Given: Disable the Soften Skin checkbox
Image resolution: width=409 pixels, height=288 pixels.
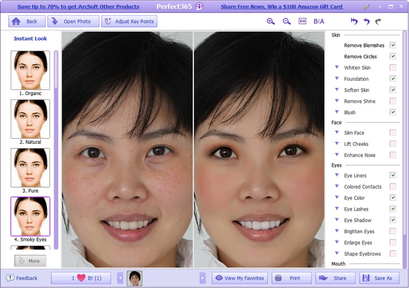Looking at the screenshot, I should (x=393, y=90).
